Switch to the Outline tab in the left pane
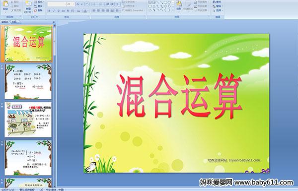The height and width of the screenshot is (191, 298). coord(14,22)
